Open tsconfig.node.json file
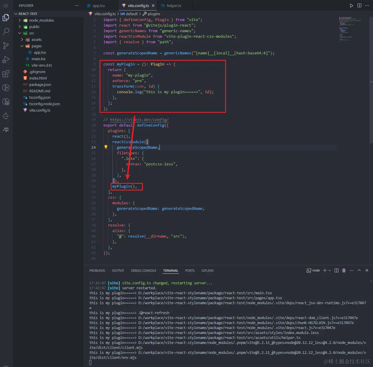 [x=44, y=104]
